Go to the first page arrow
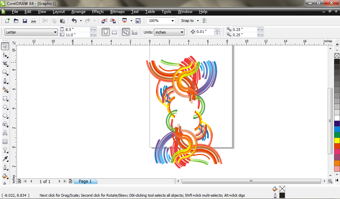Viewport: 340px width, 199px height. click(x=25, y=181)
